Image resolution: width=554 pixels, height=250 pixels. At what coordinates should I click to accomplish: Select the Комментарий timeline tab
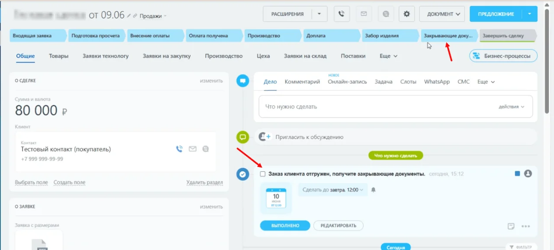click(x=302, y=81)
